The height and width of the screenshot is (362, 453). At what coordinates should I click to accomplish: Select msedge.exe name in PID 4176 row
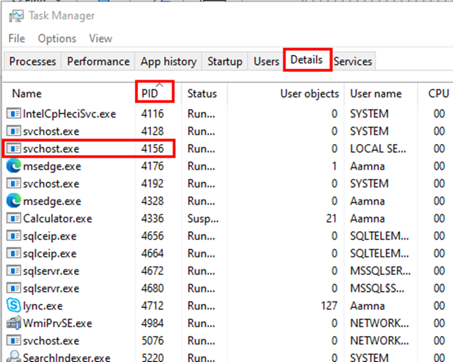tap(52, 166)
